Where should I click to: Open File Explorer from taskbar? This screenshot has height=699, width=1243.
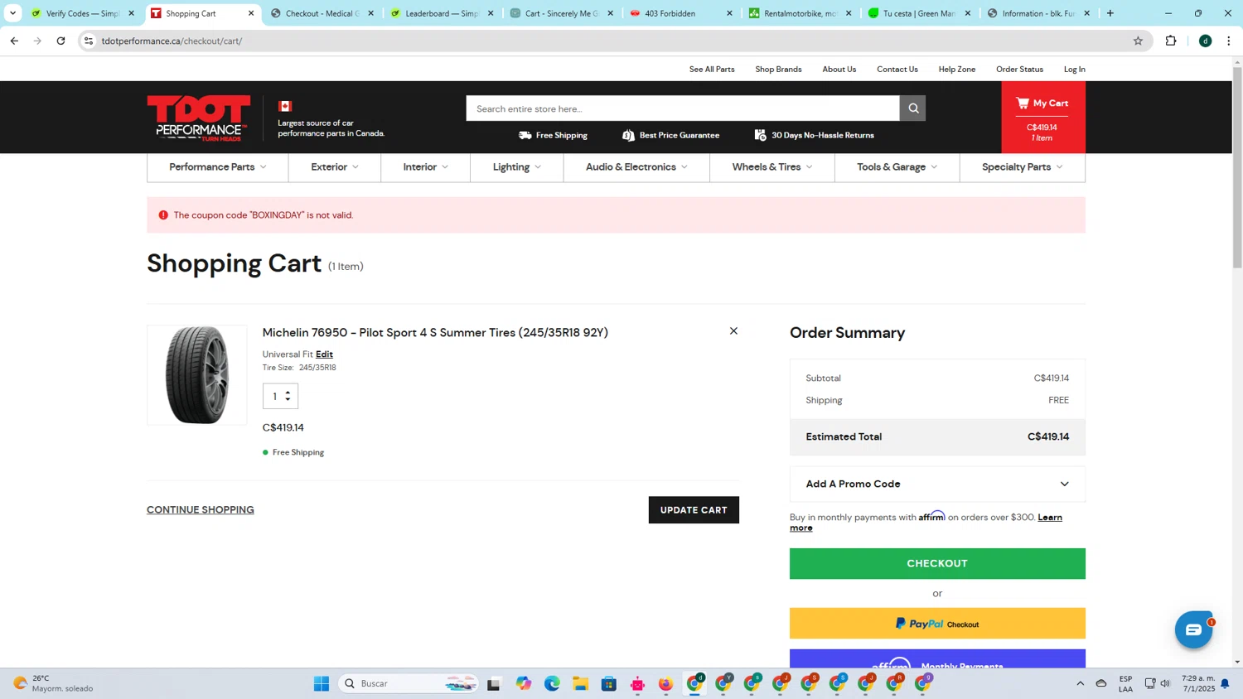point(580,683)
